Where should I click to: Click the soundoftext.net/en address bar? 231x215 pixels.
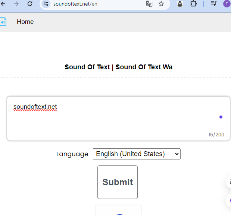(93, 4)
